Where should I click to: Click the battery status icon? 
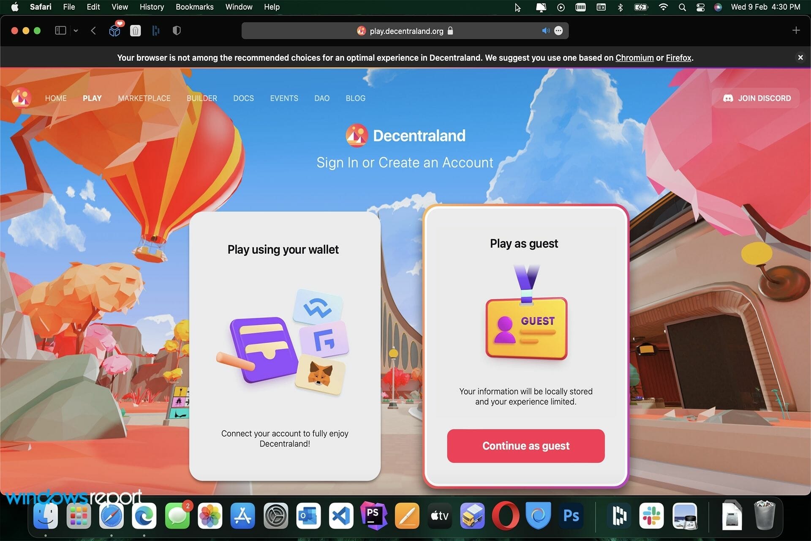point(641,7)
